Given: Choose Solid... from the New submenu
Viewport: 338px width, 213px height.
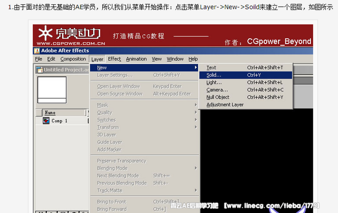Looking at the screenshot, I should 246,75.
